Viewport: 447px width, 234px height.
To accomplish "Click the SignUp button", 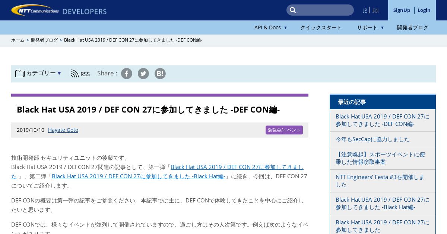I will (402, 10).
